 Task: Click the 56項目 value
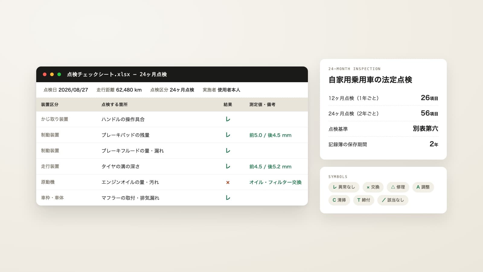430,113
